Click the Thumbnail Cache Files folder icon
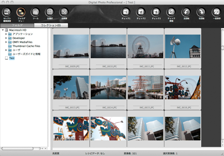This screenshot has width=224, height=156. pos(10,46)
